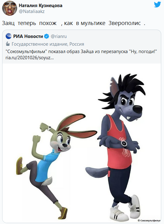The image size is (164, 224).
Task: Click the wolf's wristwatch in image
Action: [x=124, y=143]
